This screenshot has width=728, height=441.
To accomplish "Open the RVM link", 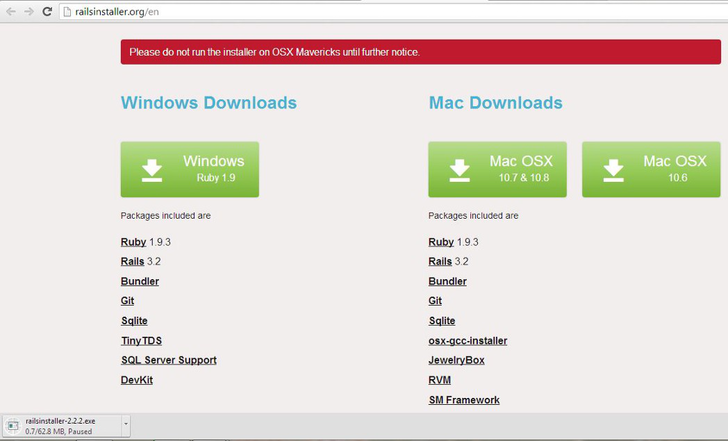I will [x=440, y=380].
